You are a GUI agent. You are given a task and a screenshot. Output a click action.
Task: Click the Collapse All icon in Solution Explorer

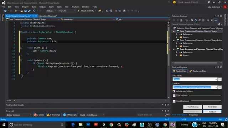(199, 20)
